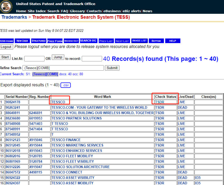Viewport: 224px width, 185px height.
Task: Open registration number 4915046
Action: click(x=36, y=140)
